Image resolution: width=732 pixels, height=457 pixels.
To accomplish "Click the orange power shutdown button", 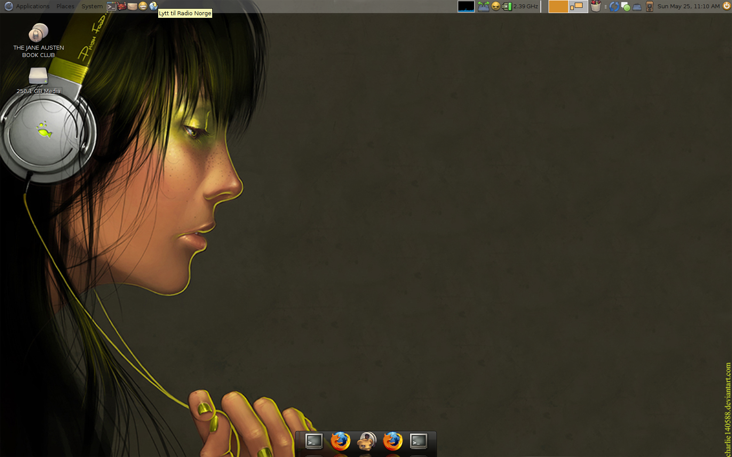I will click(x=726, y=6).
